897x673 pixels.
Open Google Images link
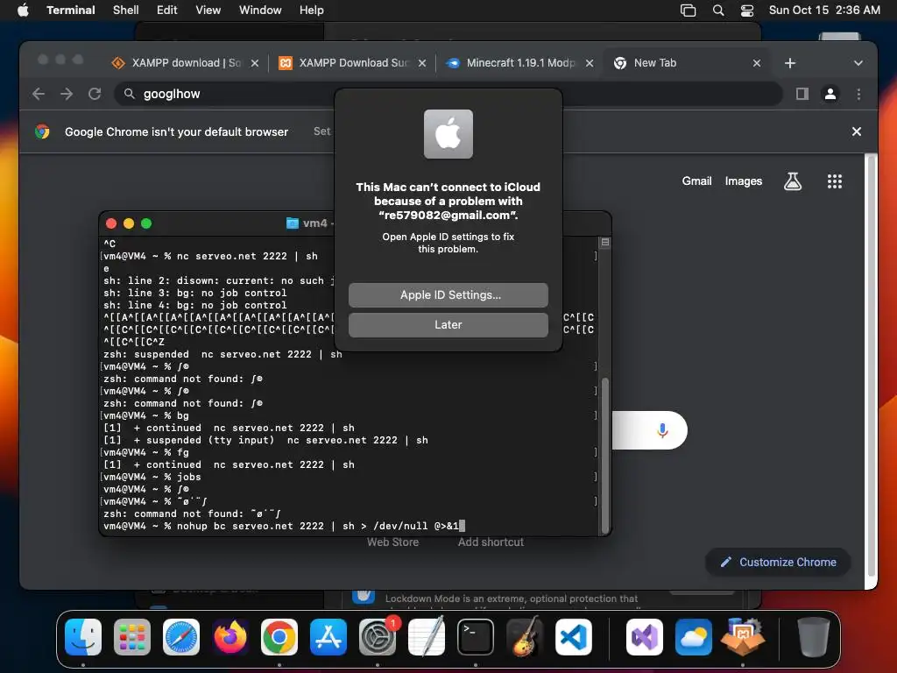(x=743, y=181)
